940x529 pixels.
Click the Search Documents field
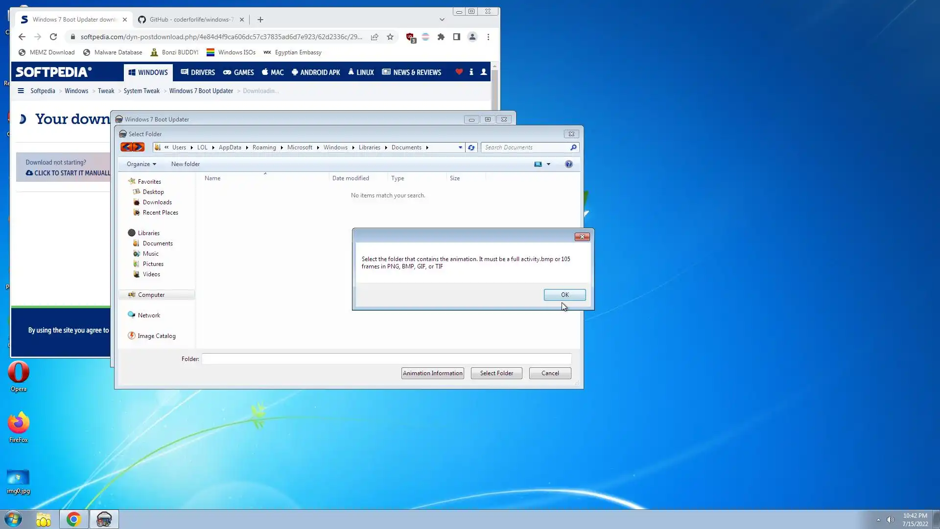(526, 147)
